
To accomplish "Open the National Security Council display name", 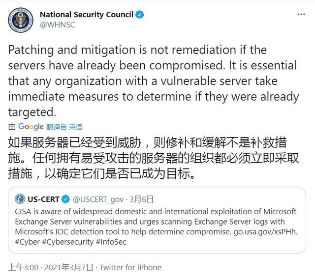I will click(86, 15).
